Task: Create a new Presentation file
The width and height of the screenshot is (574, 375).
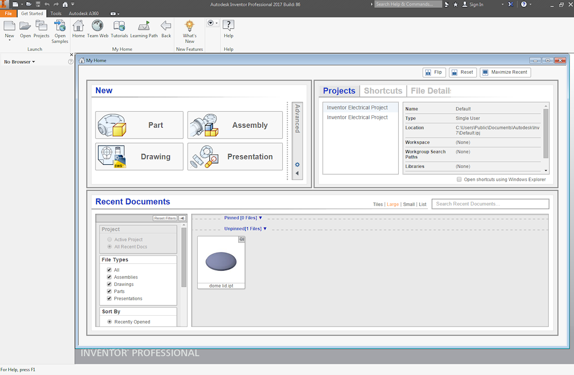Action: point(235,157)
